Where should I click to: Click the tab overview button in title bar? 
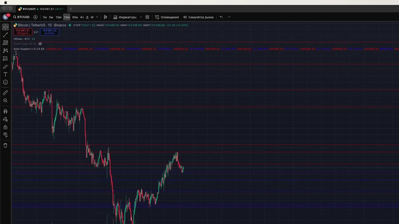7,8
